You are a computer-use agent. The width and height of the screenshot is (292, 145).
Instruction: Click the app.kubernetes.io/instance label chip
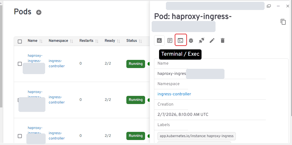tap(197, 136)
